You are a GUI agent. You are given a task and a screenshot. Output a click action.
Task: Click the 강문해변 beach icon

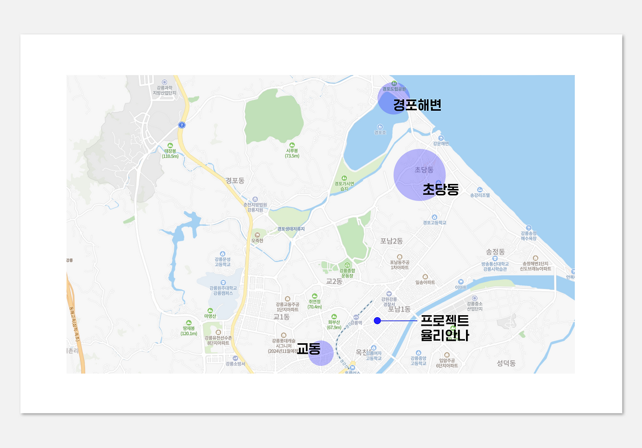(441, 138)
